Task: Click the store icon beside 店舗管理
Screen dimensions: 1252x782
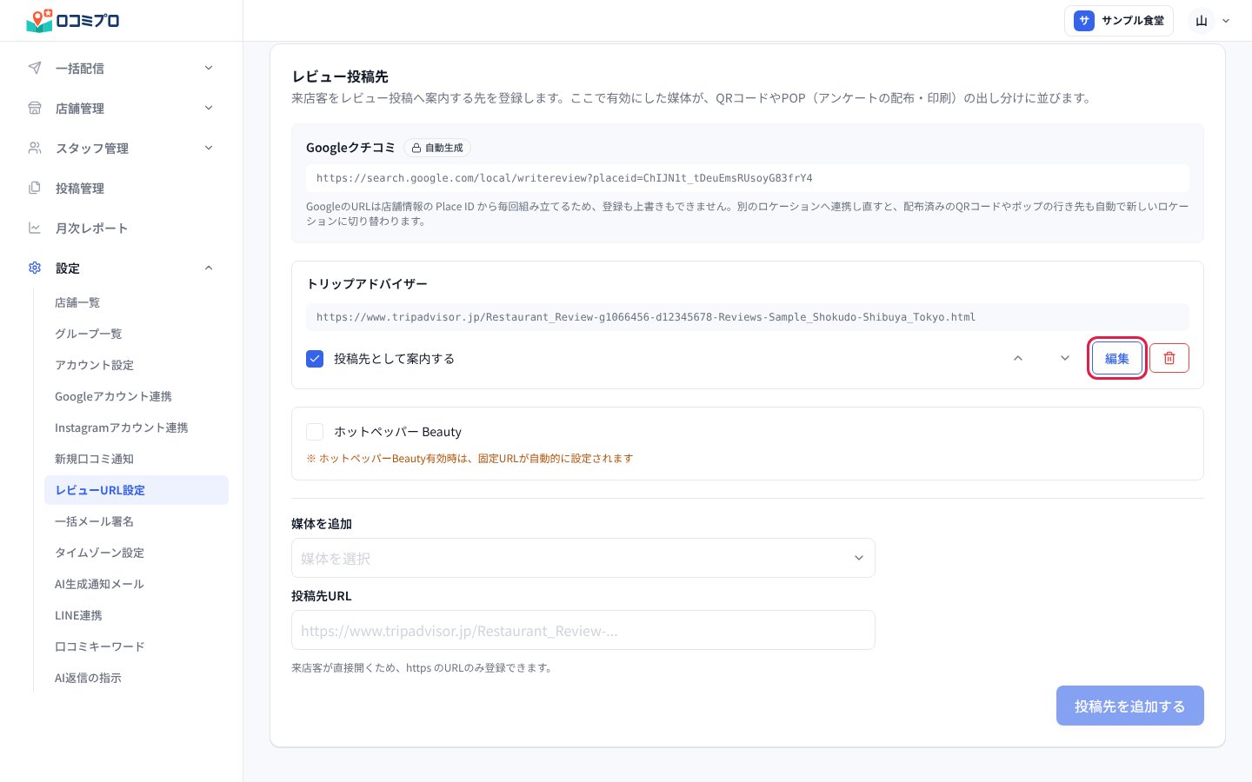Action: [x=35, y=108]
